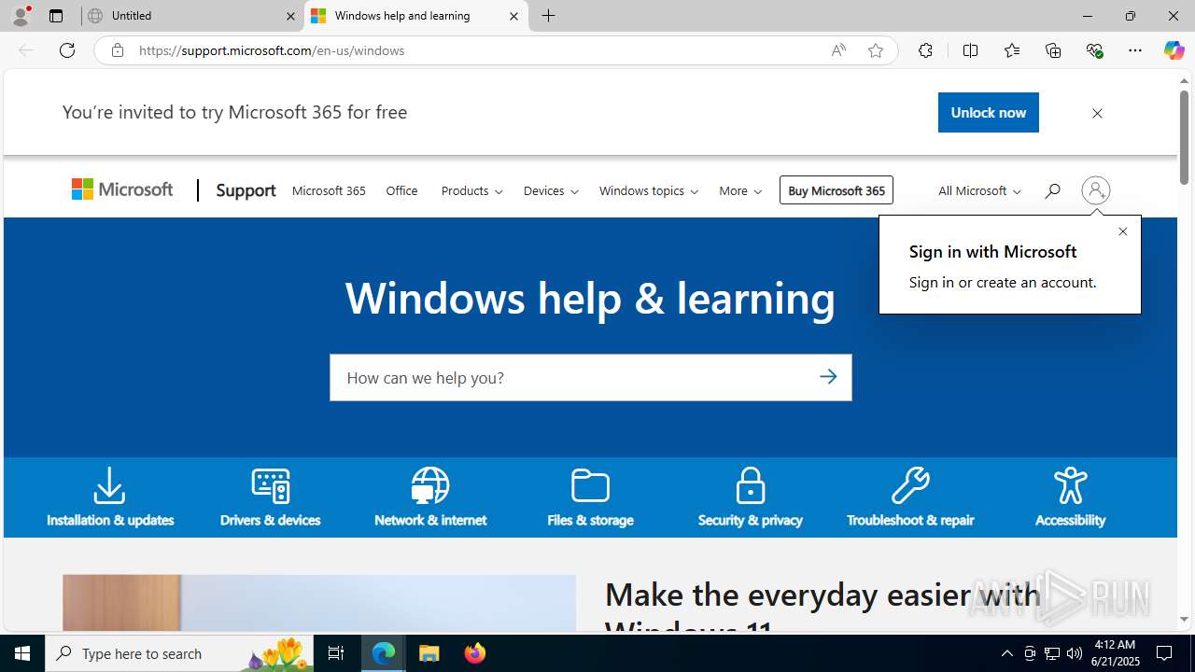Open Security & privacy category
Image resolution: width=1195 pixels, height=672 pixels.
click(x=750, y=497)
